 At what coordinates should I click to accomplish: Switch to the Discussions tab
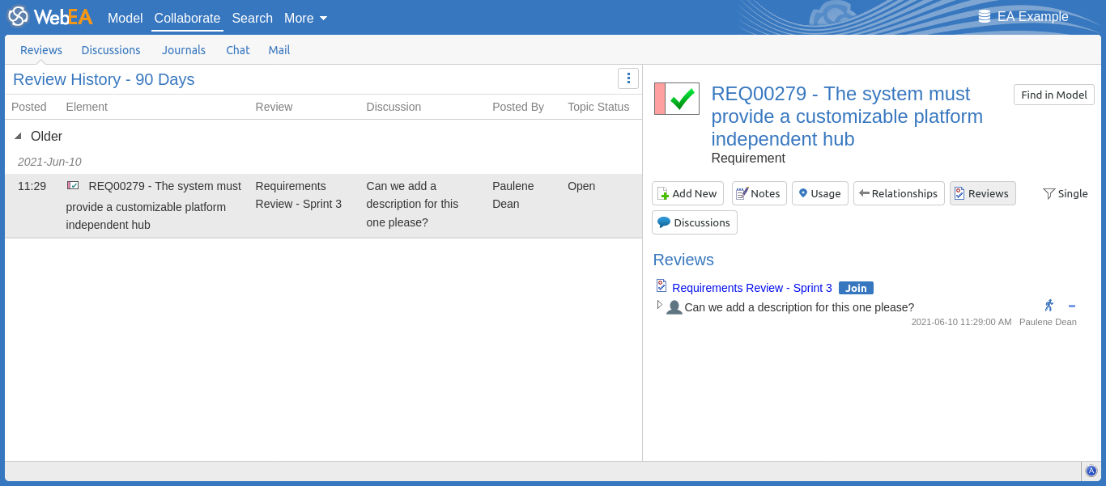click(111, 50)
